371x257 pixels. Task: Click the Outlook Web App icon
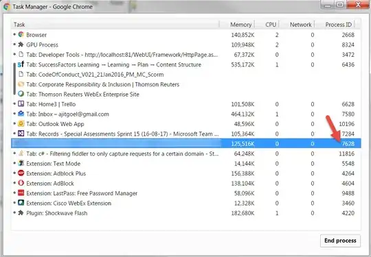21,123
